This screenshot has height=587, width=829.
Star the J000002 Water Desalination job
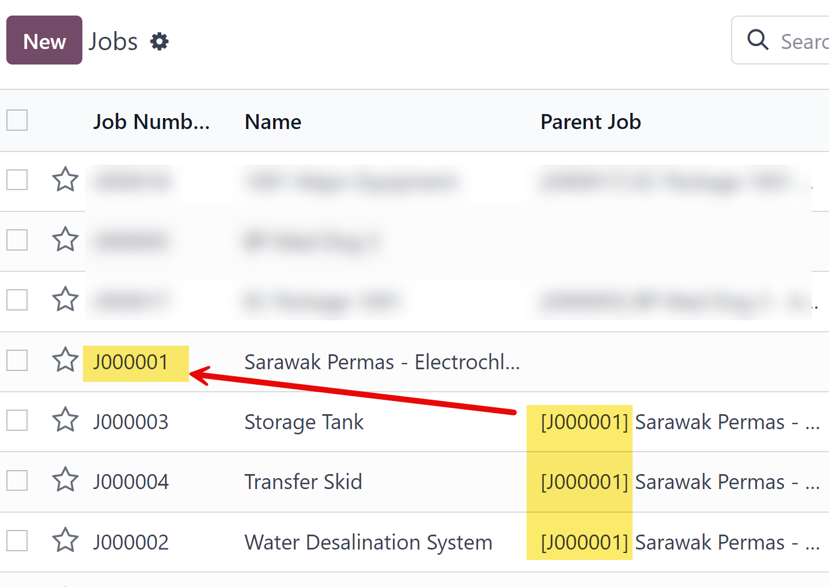point(65,540)
